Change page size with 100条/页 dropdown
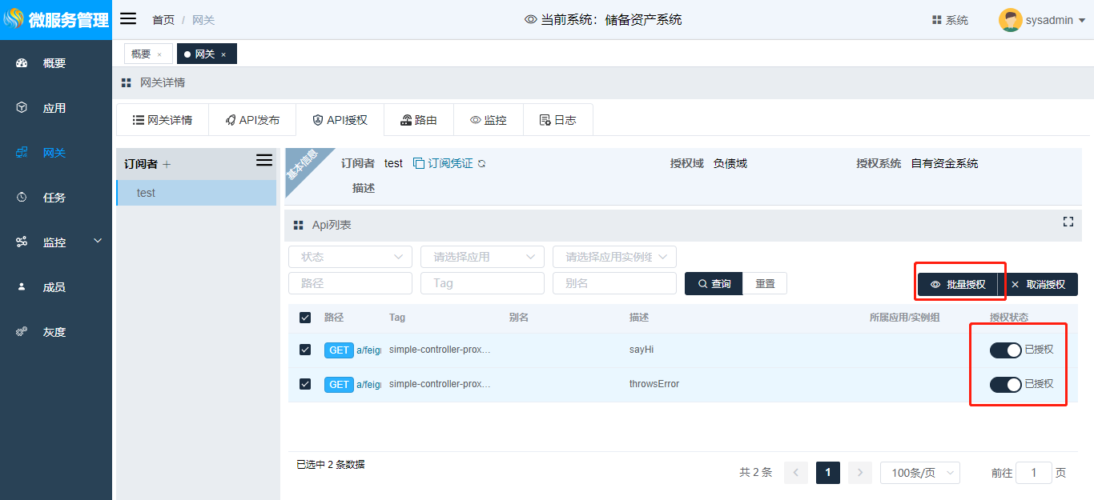Screen dimensions: 1094x500 [919, 473]
